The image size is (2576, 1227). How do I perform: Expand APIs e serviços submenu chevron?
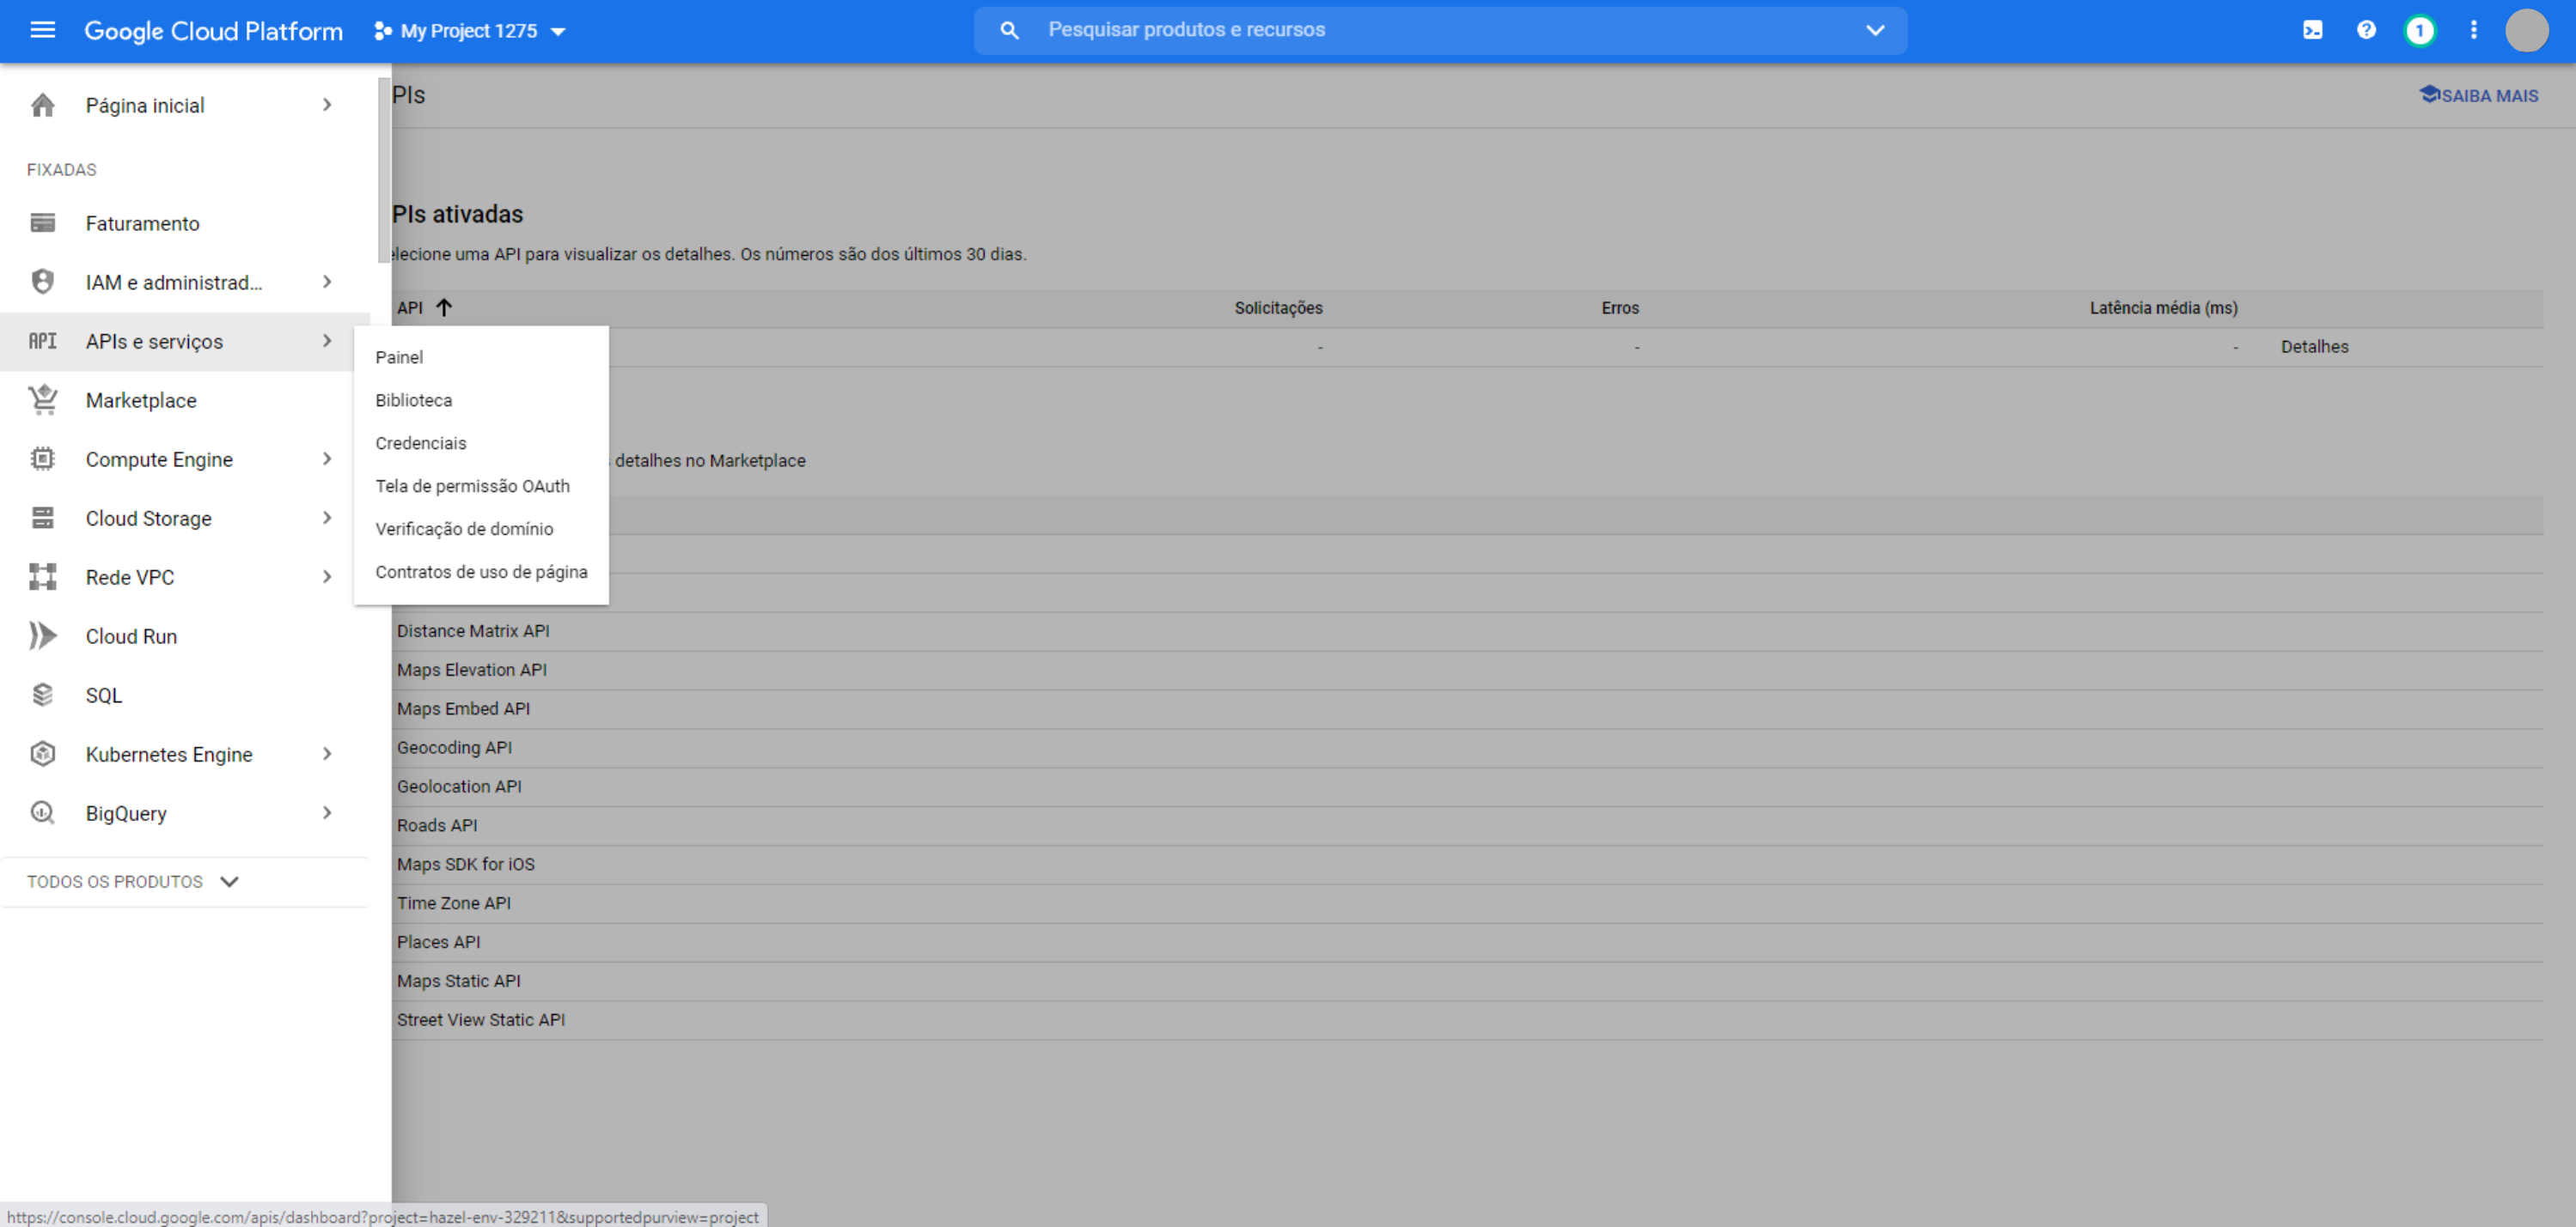coord(327,341)
